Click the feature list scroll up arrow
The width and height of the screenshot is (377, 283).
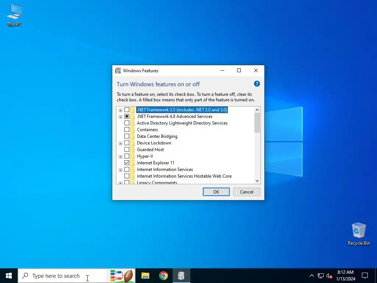pos(257,110)
